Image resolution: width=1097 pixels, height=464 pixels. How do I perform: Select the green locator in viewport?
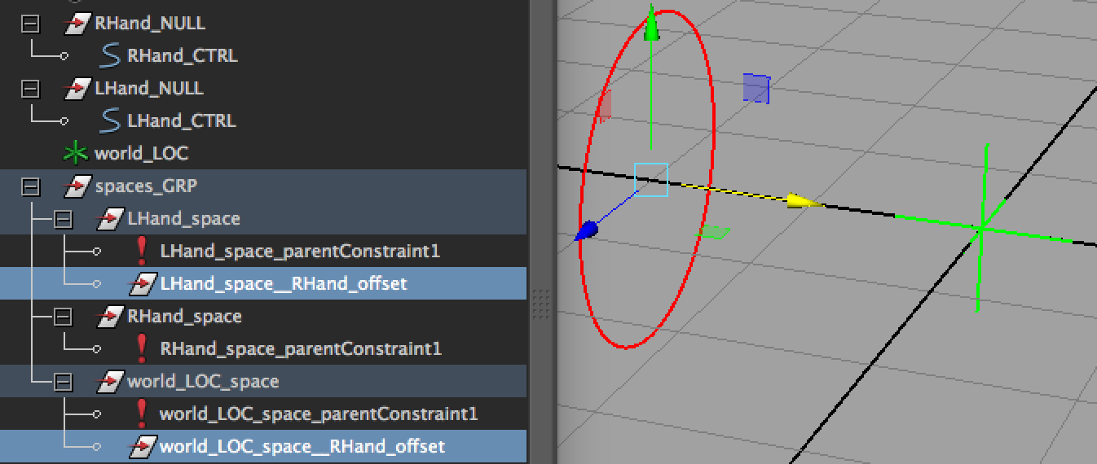[981, 228]
